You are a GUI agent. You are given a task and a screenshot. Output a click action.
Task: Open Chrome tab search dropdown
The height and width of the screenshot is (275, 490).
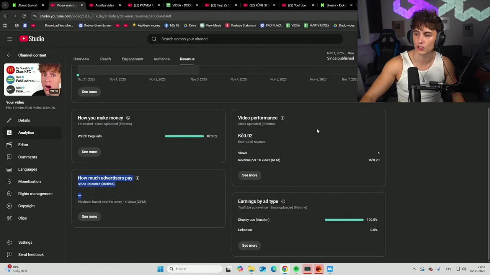(x=5, y=5)
